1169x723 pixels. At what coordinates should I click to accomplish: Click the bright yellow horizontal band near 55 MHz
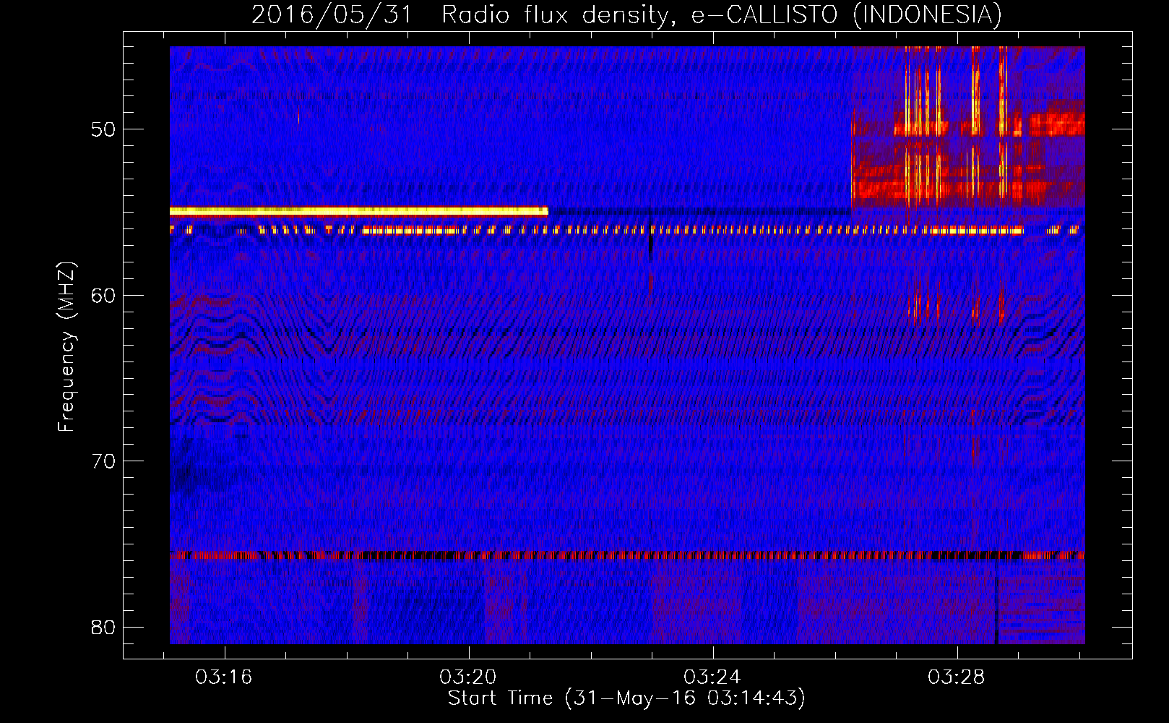tap(359, 211)
